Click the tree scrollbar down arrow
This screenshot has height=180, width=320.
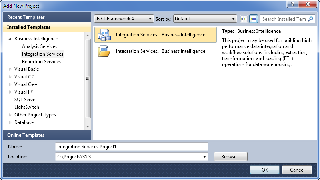(88, 126)
